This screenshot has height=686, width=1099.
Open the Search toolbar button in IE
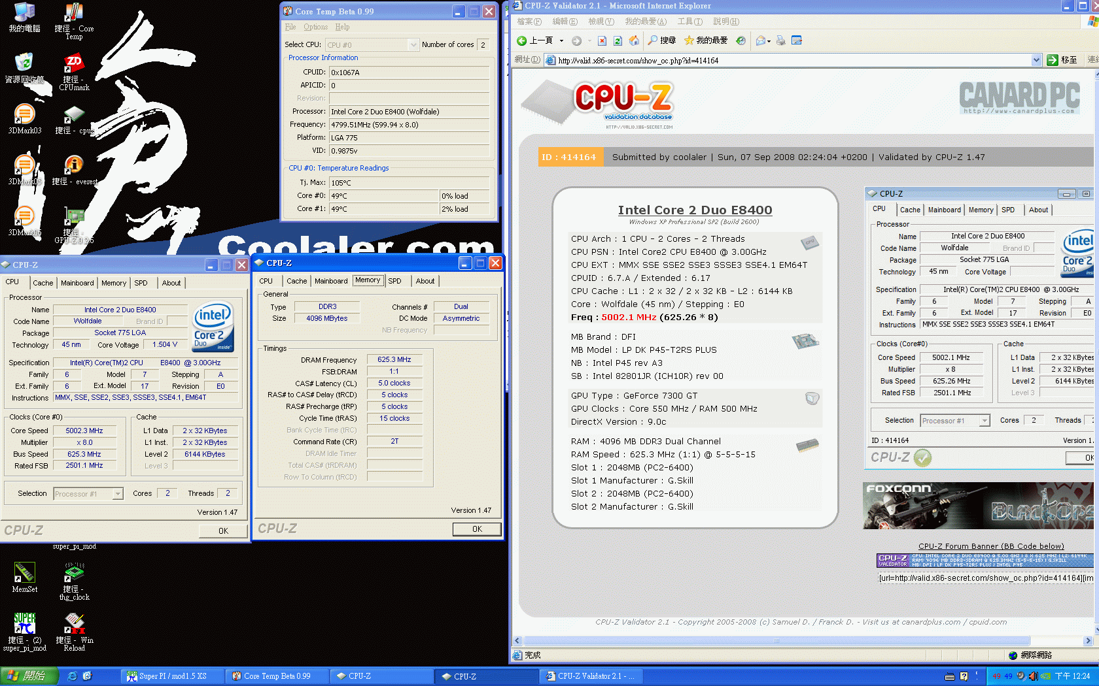point(661,41)
